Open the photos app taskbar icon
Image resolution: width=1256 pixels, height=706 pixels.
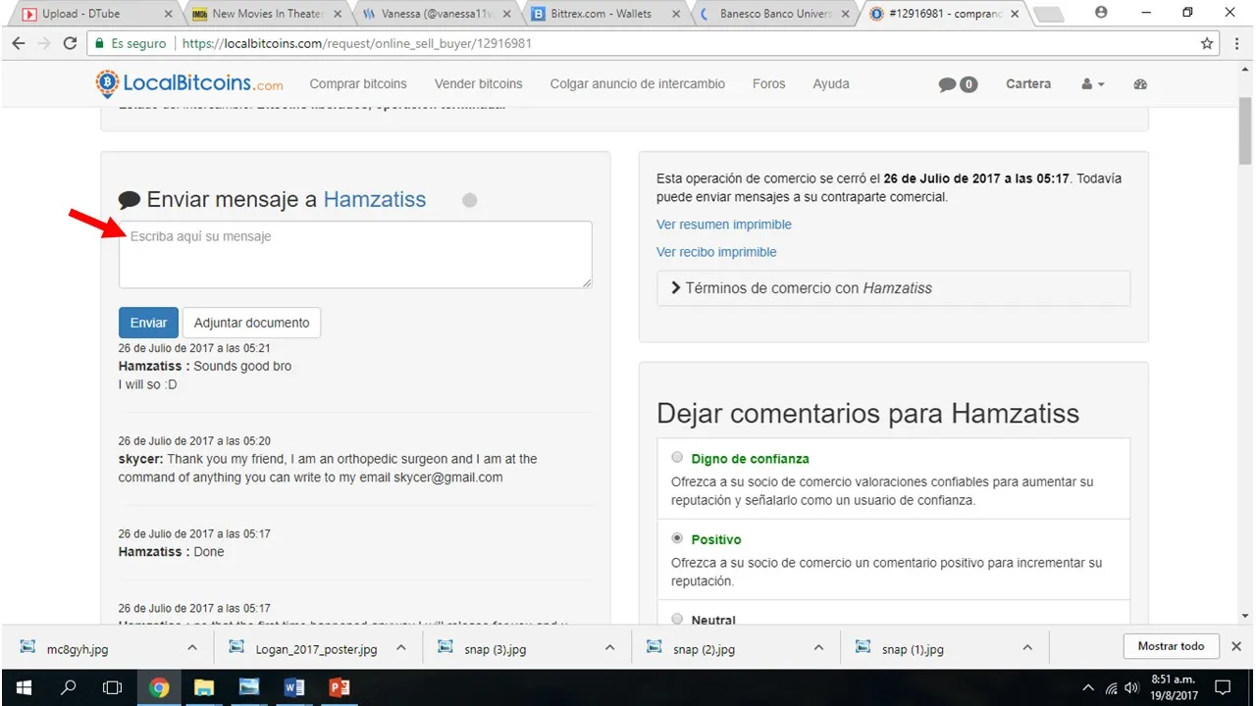(249, 687)
